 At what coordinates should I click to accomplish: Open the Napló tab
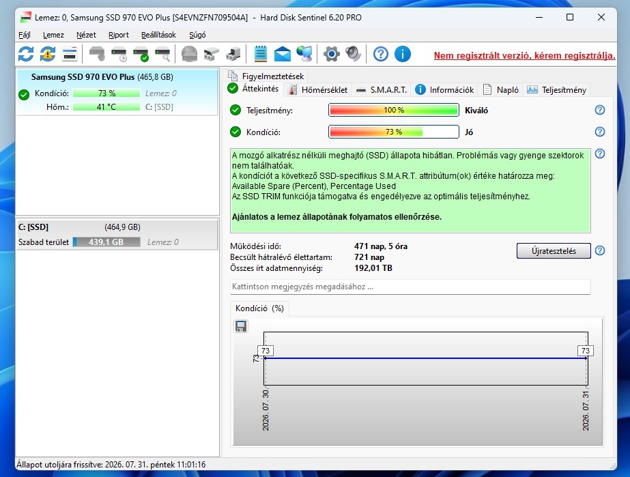[501, 90]
